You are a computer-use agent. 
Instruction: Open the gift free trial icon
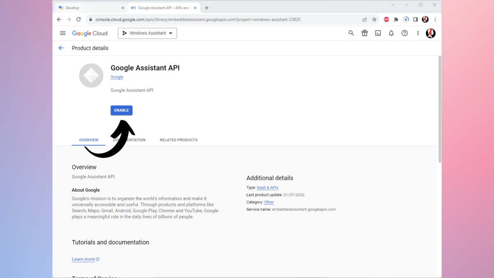(364, 33)
